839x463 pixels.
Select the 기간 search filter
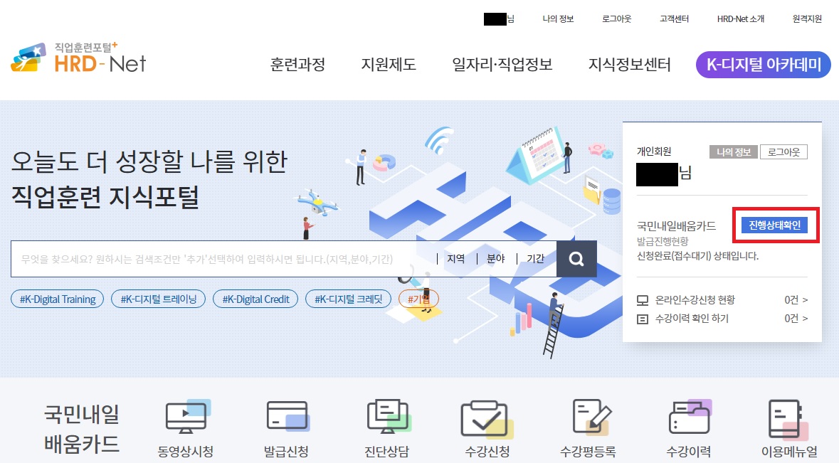pyautogui.click(x=536, y=259)
